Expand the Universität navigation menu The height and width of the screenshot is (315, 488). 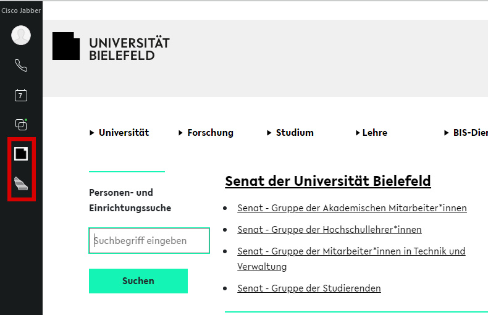tap(120, 133)
